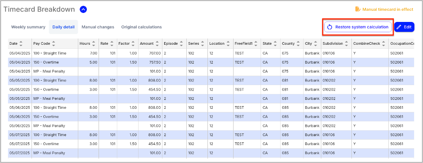Click hours 5.00 cell
Viewport: 423px width, 163px height.
pos(88,62)
